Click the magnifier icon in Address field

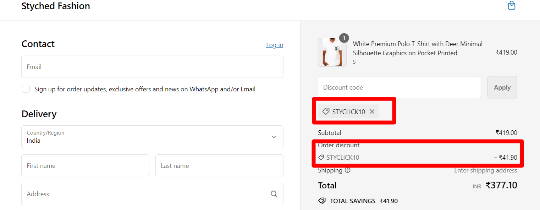(x=274, y=194)
